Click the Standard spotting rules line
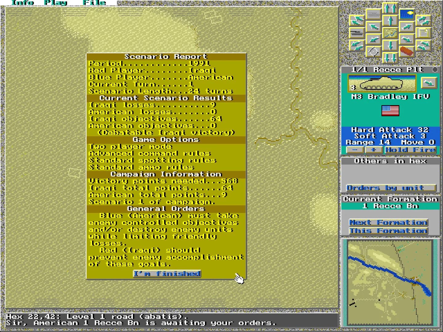The height and width of the screenshot is (332, 443). (x=153, y=160)
